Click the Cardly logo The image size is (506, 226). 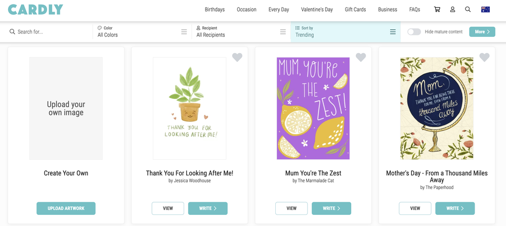pos(35,9)
